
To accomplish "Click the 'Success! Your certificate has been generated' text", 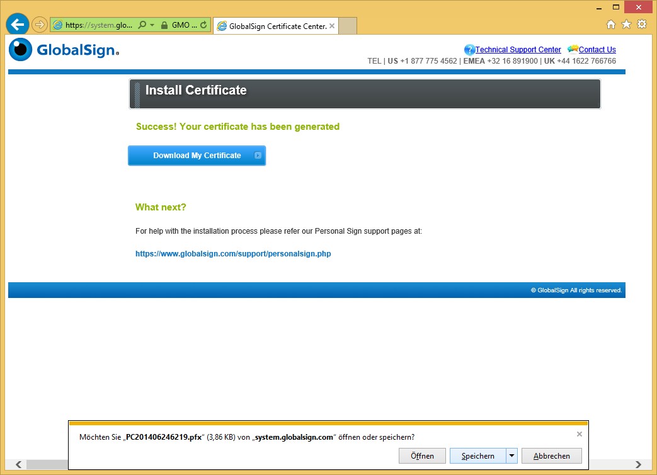I will tap(237, 127).
